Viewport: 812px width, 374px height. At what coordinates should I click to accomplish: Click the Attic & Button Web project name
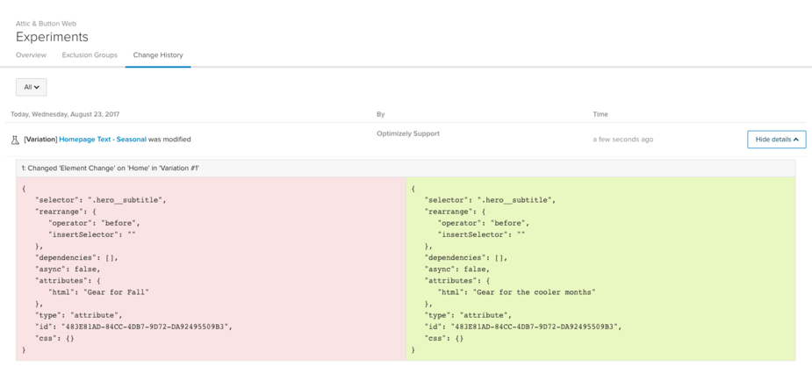click(47, 24)
